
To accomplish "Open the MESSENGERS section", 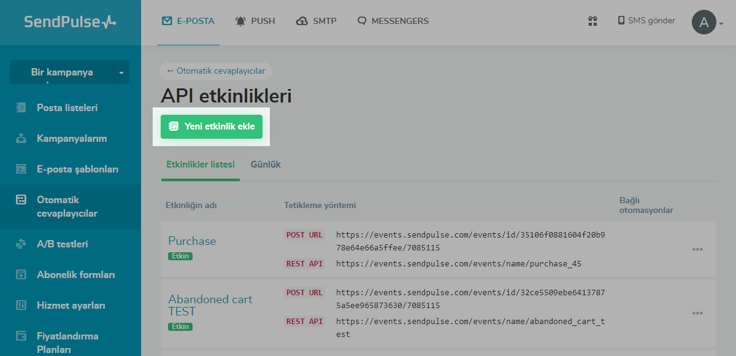I will click(x=393, y=21).
